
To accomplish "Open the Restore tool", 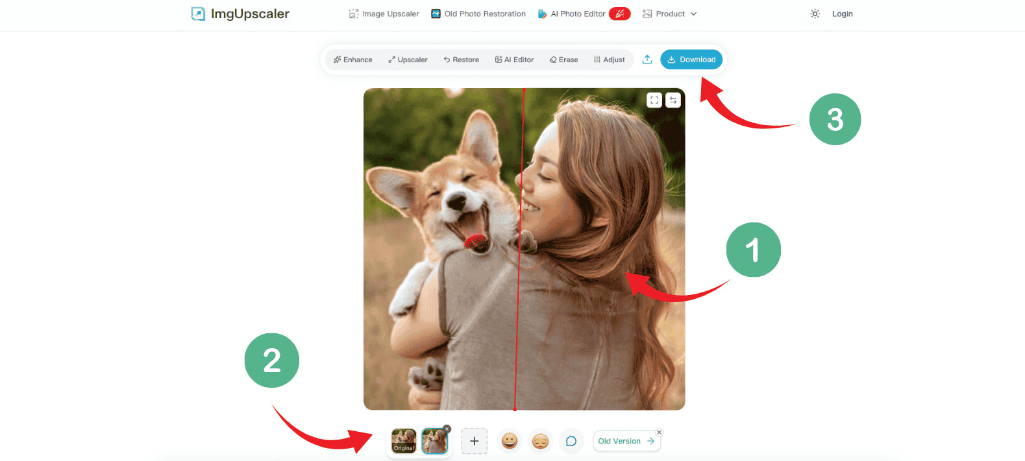I will click(462, 60).
